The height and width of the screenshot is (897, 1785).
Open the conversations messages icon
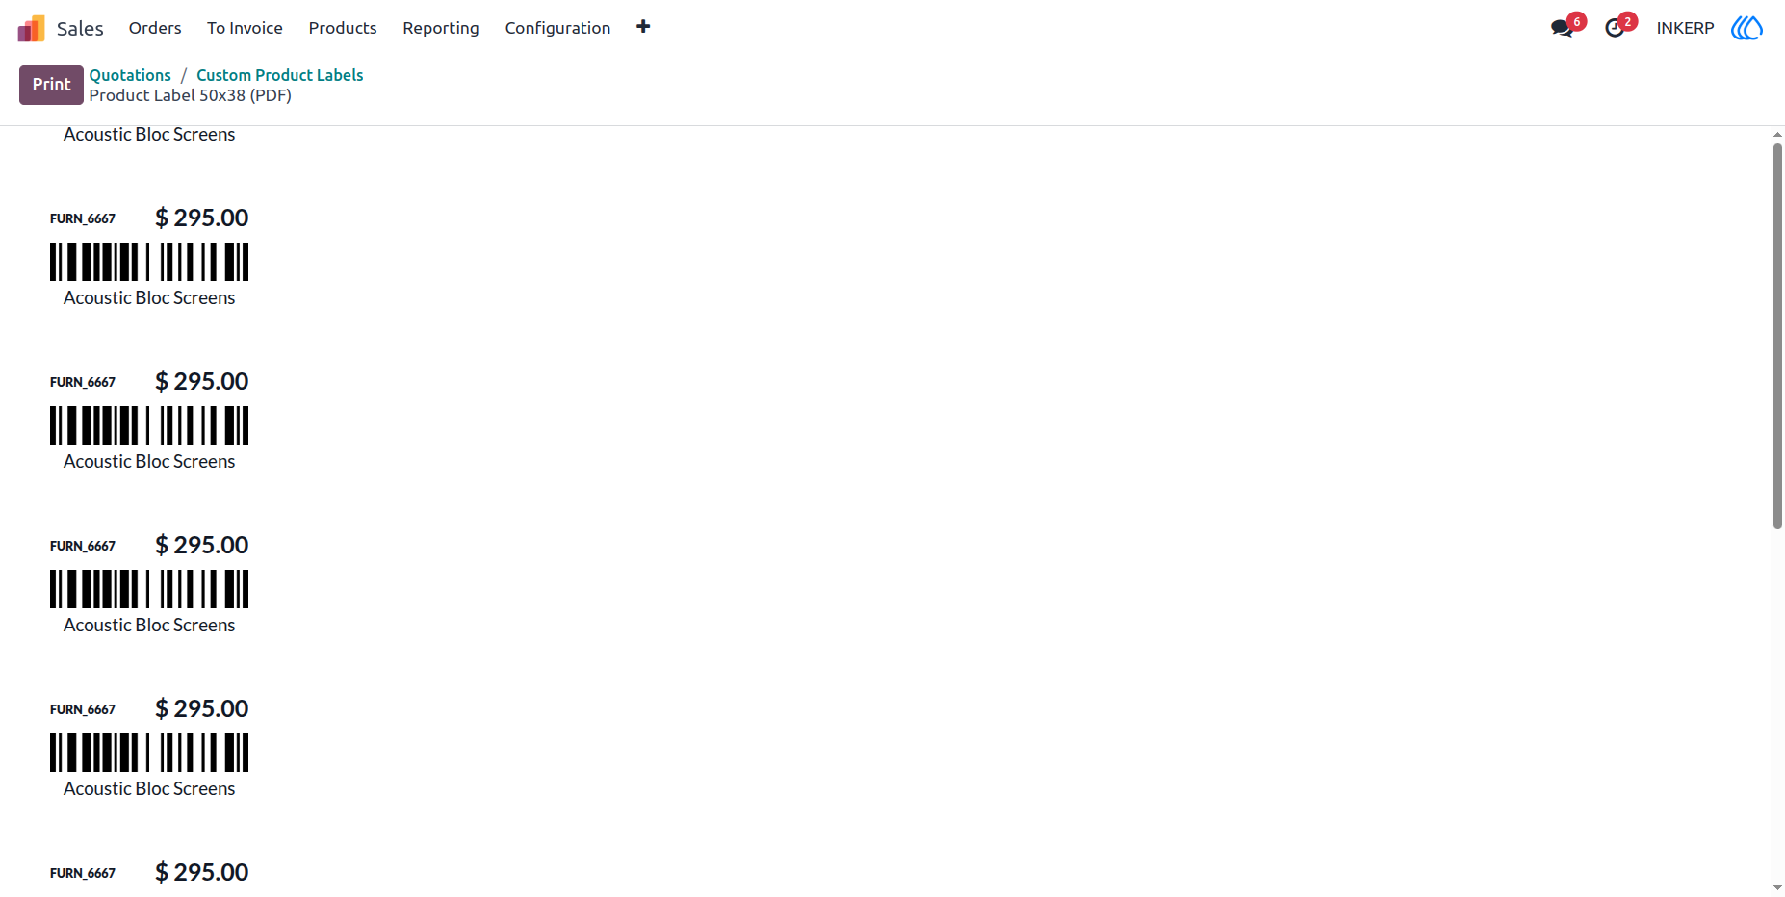1563,28
